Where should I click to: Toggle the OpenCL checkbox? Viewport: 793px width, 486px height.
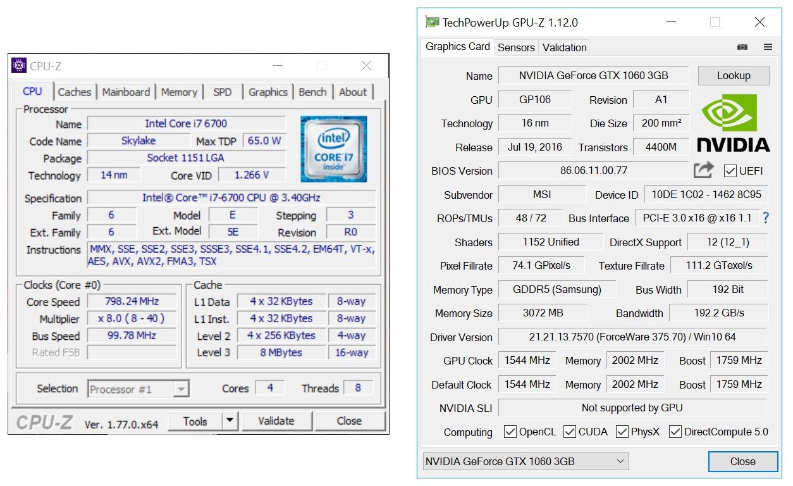(x=510, y=432)
